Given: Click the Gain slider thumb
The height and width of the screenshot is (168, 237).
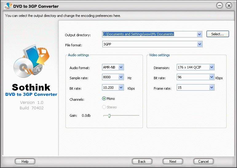Looking at the screenshot, I should [x=109, y=116].
